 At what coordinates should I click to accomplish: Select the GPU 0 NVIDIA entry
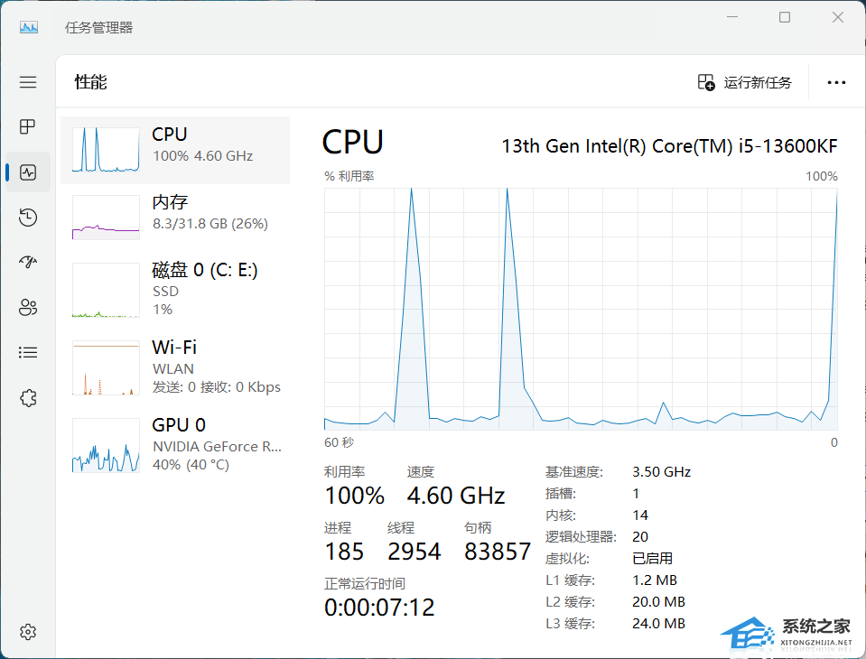pyautogui.click(x=175, y=444)
